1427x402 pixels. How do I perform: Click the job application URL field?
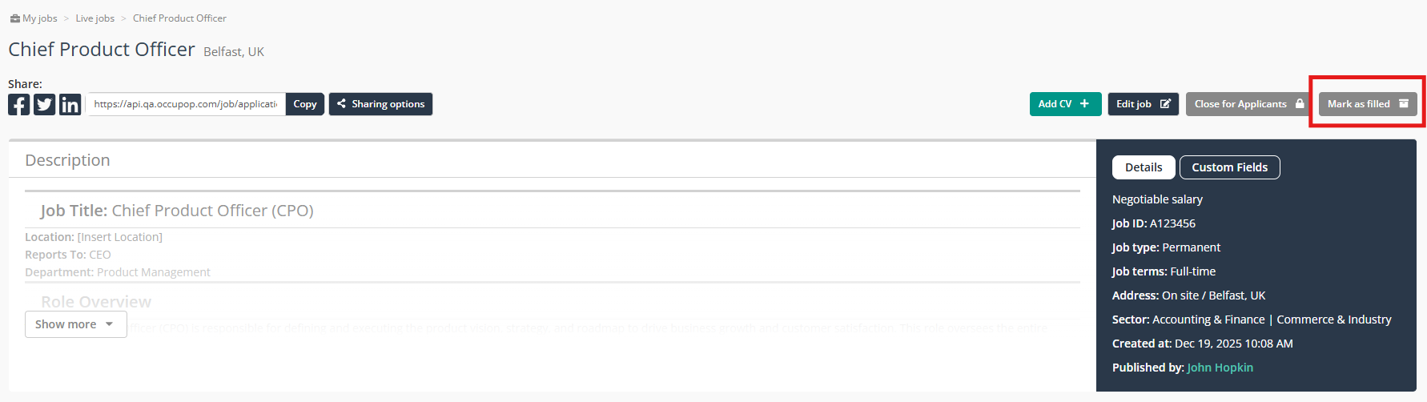click(x=186, y=104)
